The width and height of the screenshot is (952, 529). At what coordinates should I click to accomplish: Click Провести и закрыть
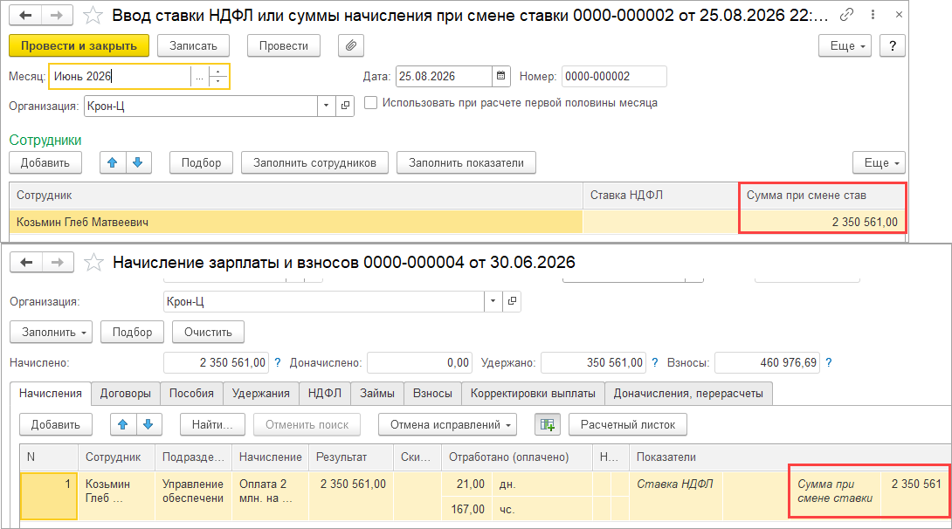[x=79, y=45]
